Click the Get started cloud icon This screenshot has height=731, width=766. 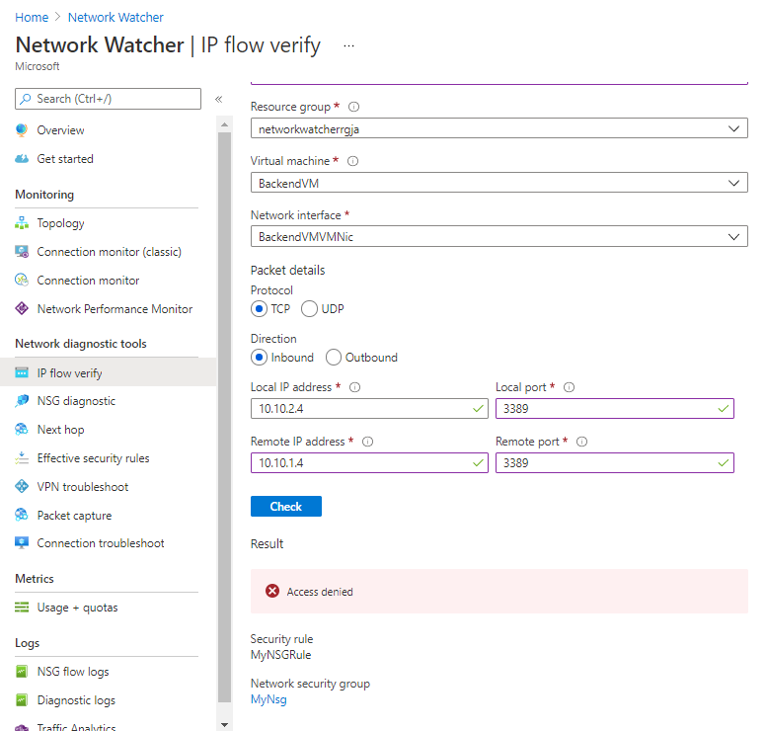point(22,159)
